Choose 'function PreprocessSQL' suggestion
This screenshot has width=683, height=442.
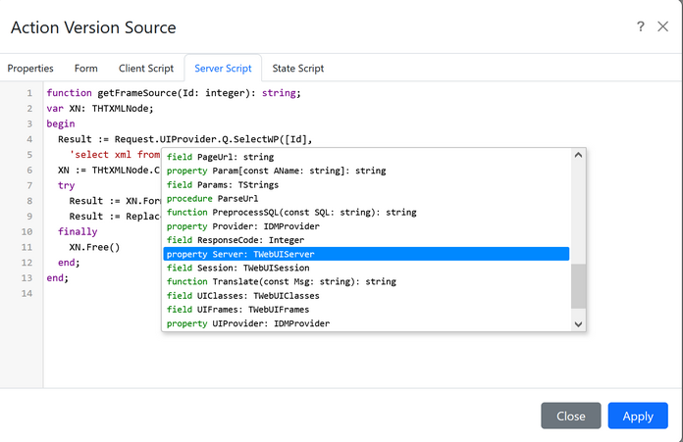pyautogui.click(x=366, y=213)
